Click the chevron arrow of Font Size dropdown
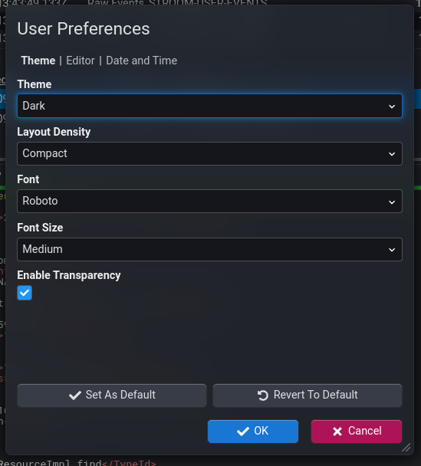421x466 pixels. coord(392,250)
